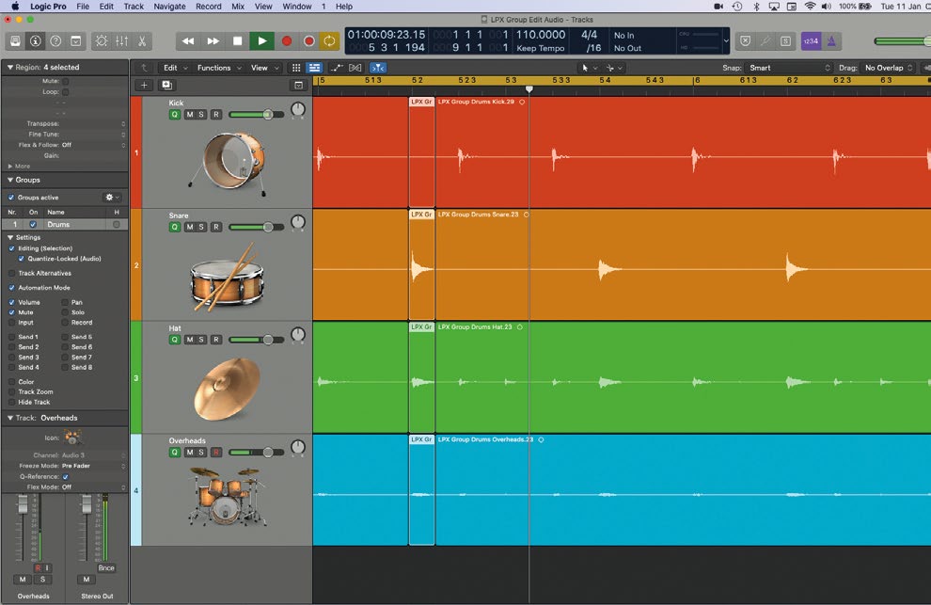The image size is (931, 605).
Task: Select the LPX Group Drums Kick.29 region
Action: pyautogui.click(x=683, y=152)
